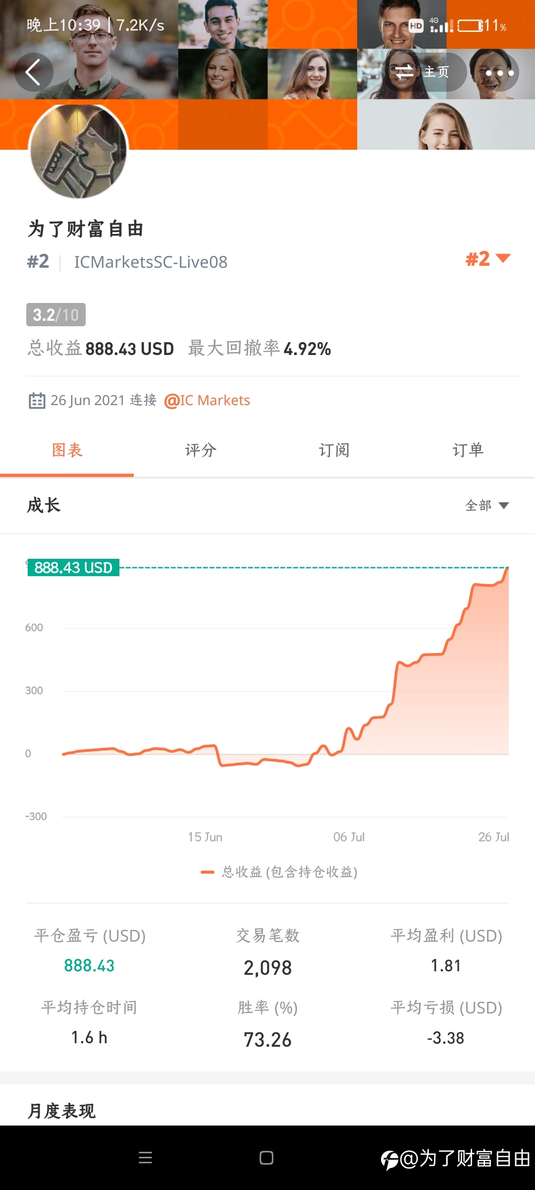Tap the 交易笔数 2,098 statistic

click(267, 952)
